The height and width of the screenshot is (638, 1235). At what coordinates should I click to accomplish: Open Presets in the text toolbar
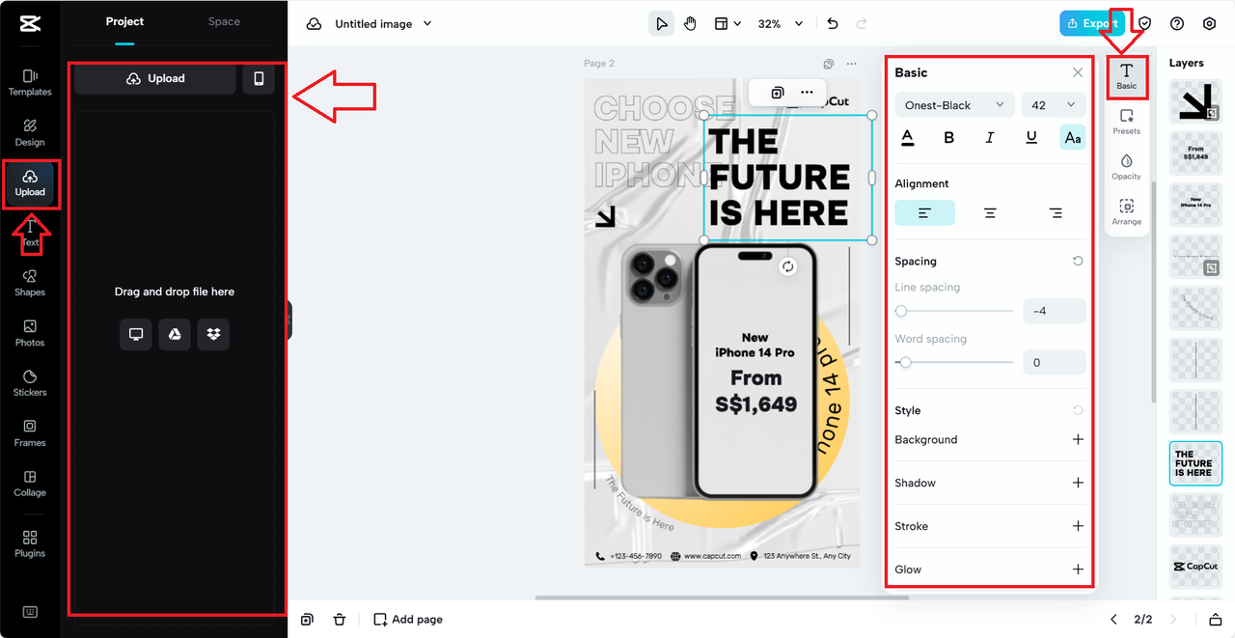1126,123
